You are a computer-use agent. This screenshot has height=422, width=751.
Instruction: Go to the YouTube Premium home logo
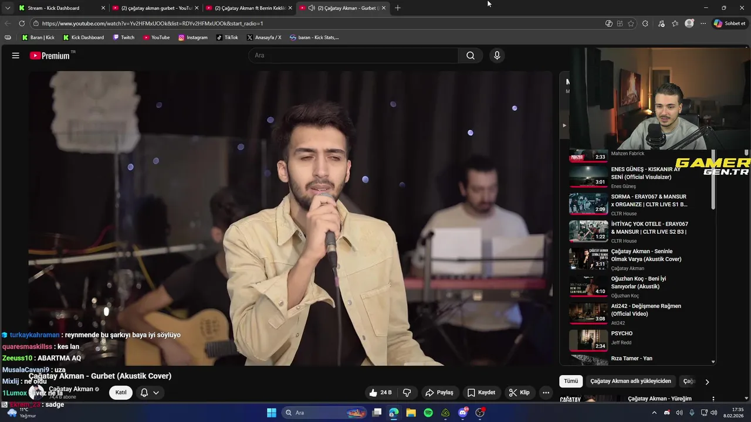[x=50, y=56]
